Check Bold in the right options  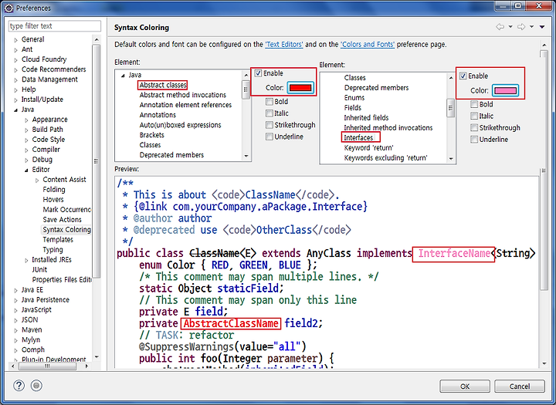click(474, 104)
